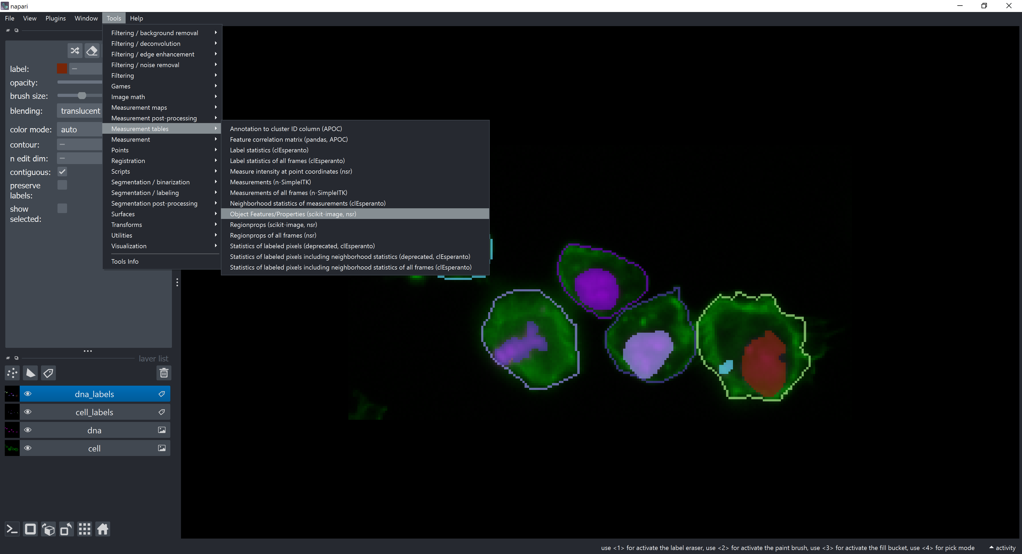The height and width of the screenshot is (554, 1022).
Task: Reset view with the home icon
Action: [103, 529]
